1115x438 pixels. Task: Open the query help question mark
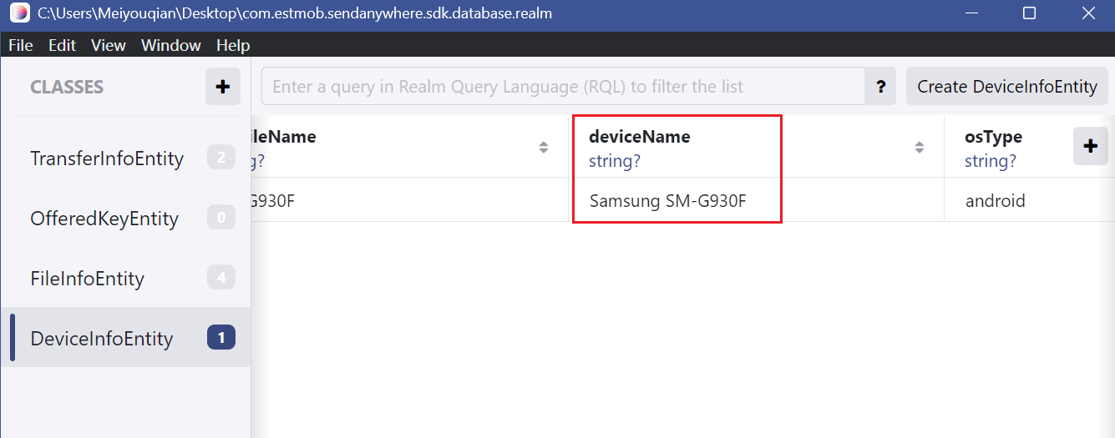pos(880,87)
